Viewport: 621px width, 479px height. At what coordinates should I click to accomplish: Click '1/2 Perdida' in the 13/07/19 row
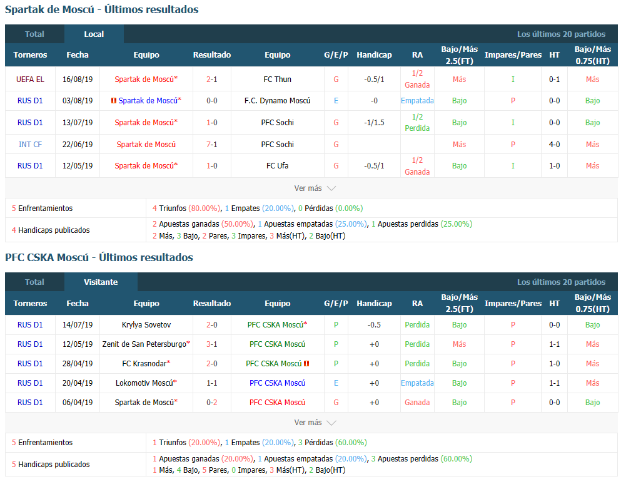(417, 123)
